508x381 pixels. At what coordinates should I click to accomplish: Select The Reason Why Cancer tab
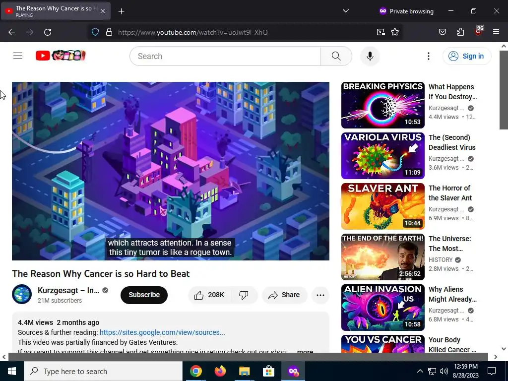coord(56,11)
